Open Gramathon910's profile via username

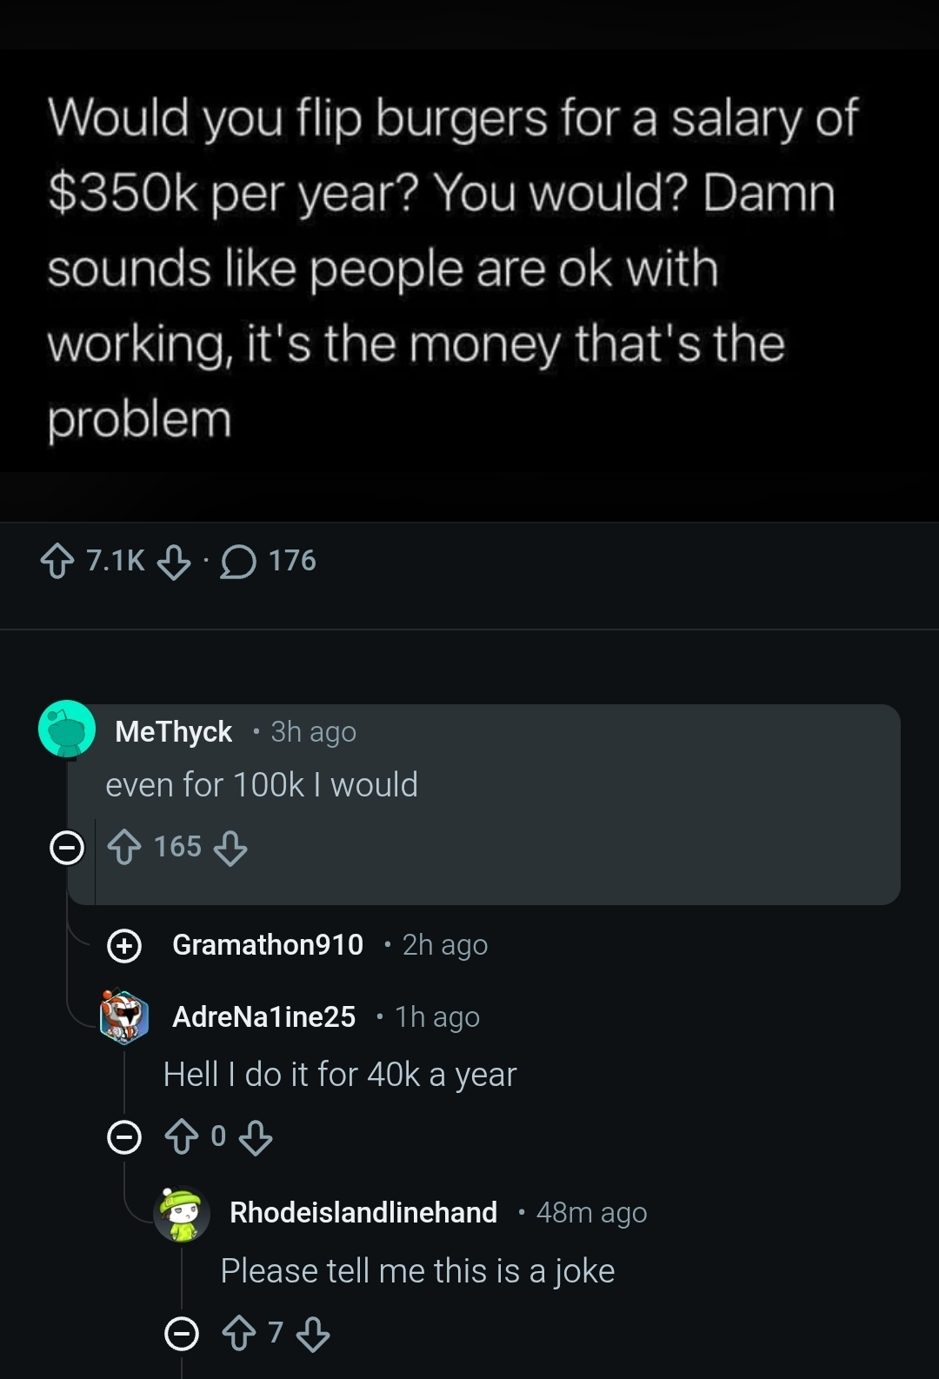[268, 945]
